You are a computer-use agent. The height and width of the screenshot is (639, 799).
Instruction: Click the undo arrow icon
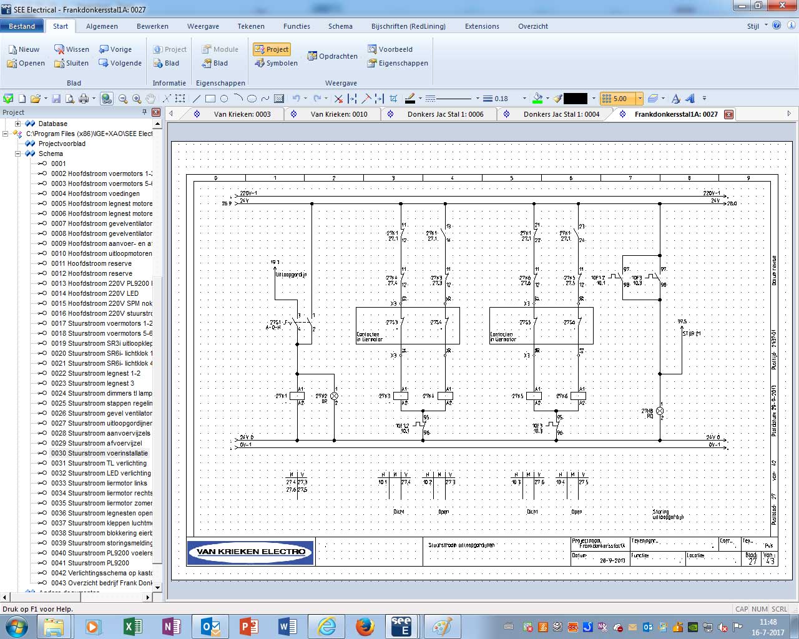click(296, 99)
